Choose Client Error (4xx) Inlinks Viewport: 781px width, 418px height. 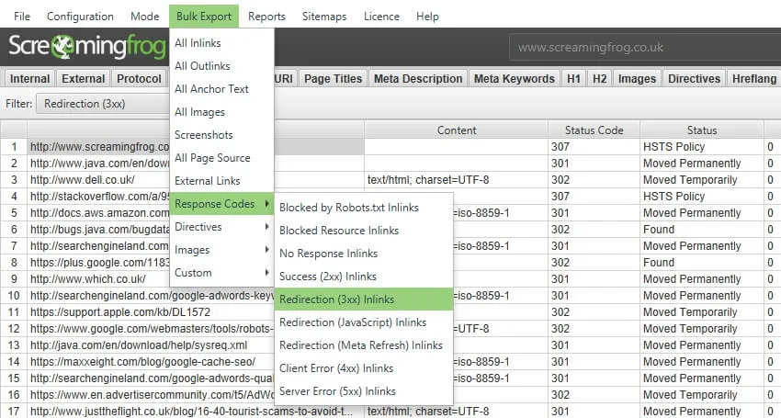[336, 368]
